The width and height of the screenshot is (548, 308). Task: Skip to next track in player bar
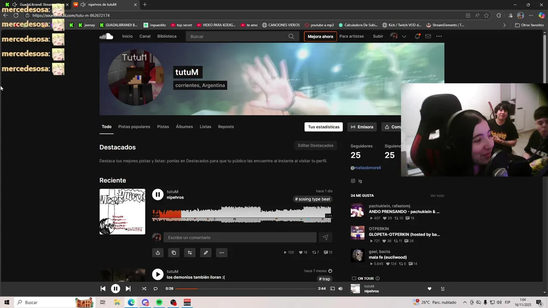[128, 289]
